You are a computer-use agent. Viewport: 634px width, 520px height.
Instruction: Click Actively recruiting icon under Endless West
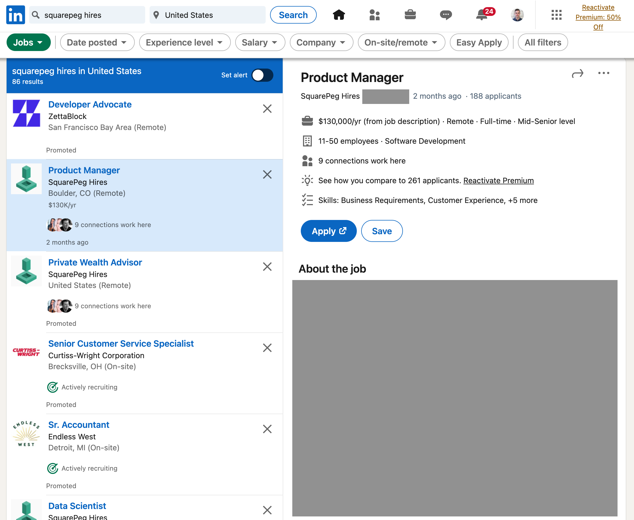click(53, 468)
